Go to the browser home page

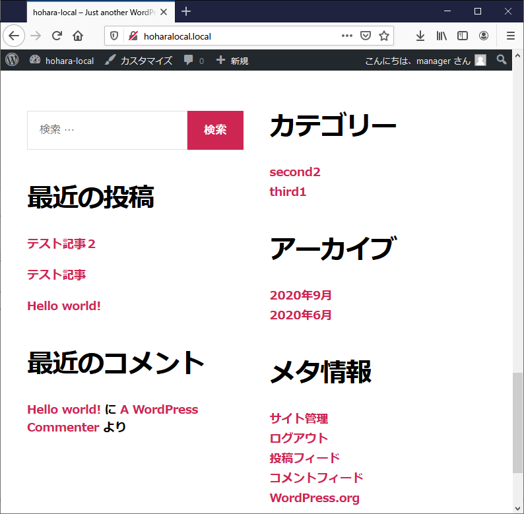pyautogui.click(x=78, y=36)
